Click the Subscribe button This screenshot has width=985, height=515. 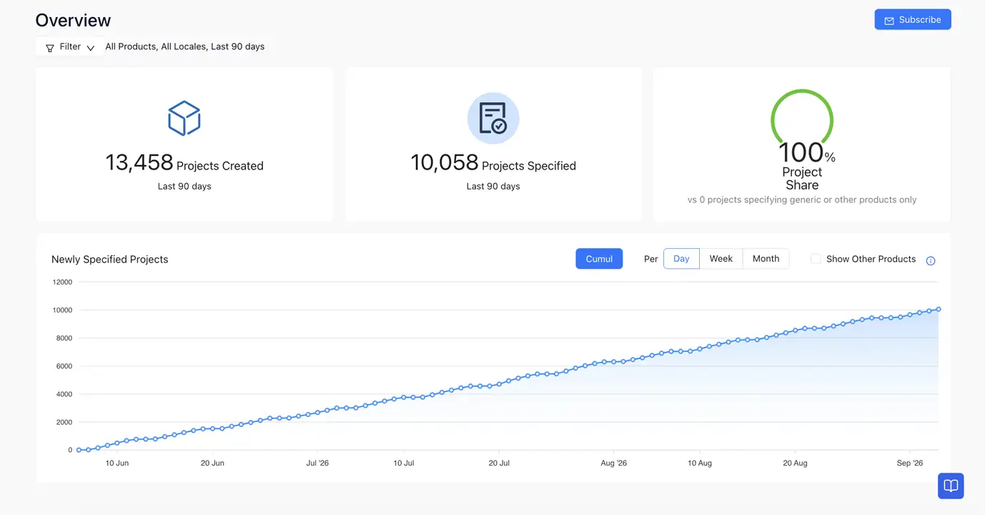click(x=913, y=19)
